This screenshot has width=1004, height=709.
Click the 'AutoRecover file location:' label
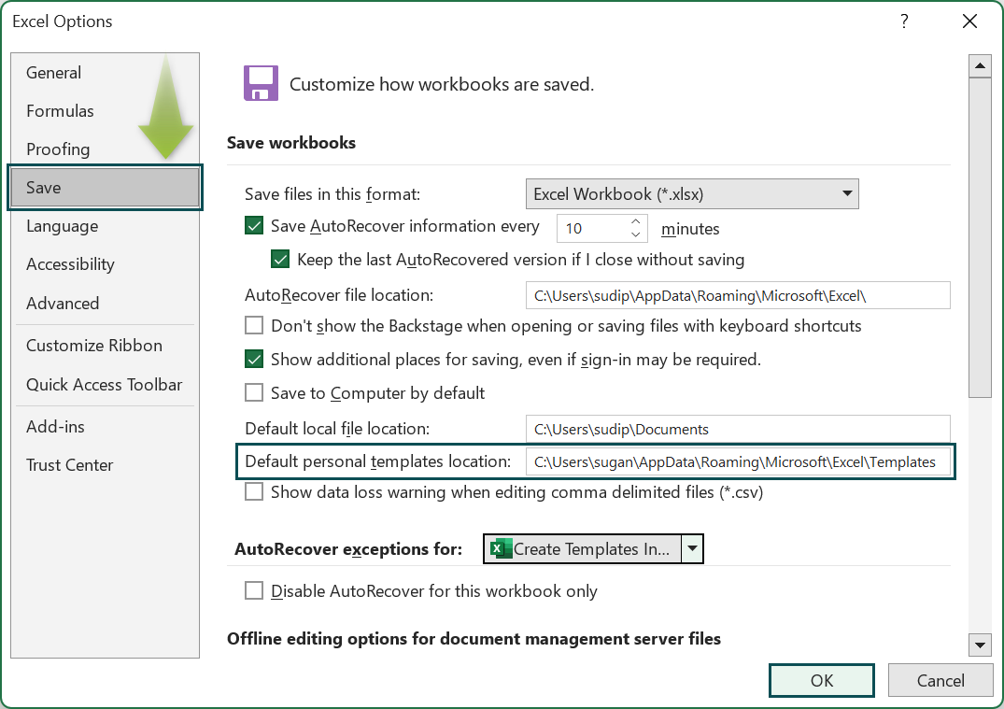339,295
